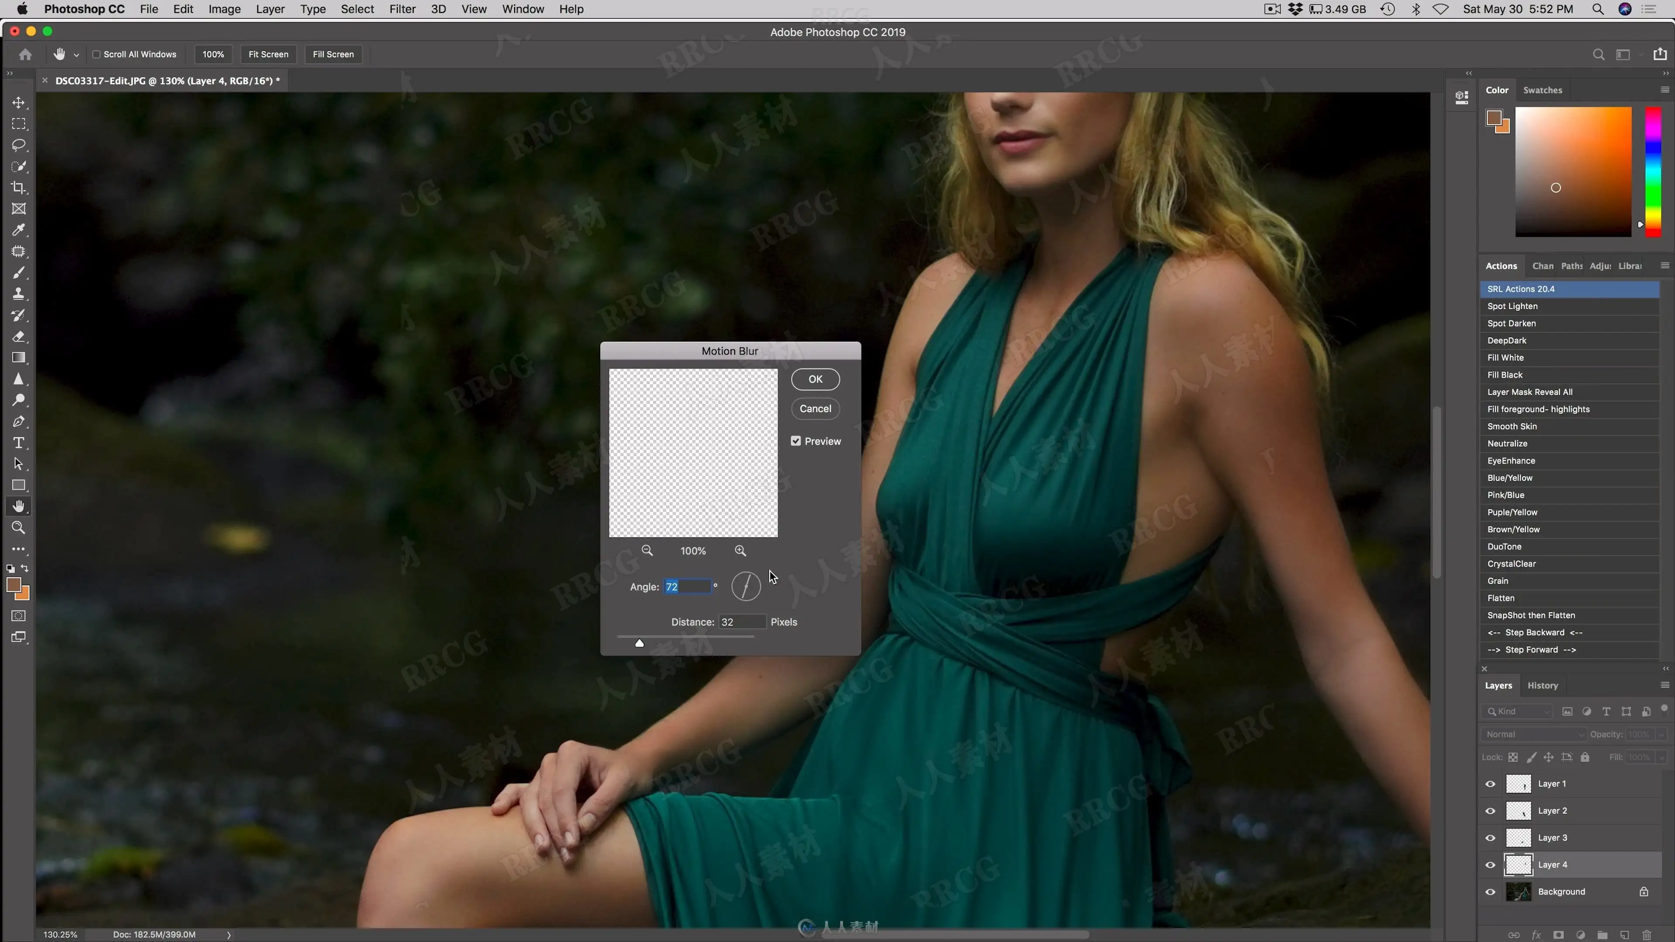The image size is (1675, 942).
Task: Click OK in Motion Blur dialog
Action: coord(815,379)
